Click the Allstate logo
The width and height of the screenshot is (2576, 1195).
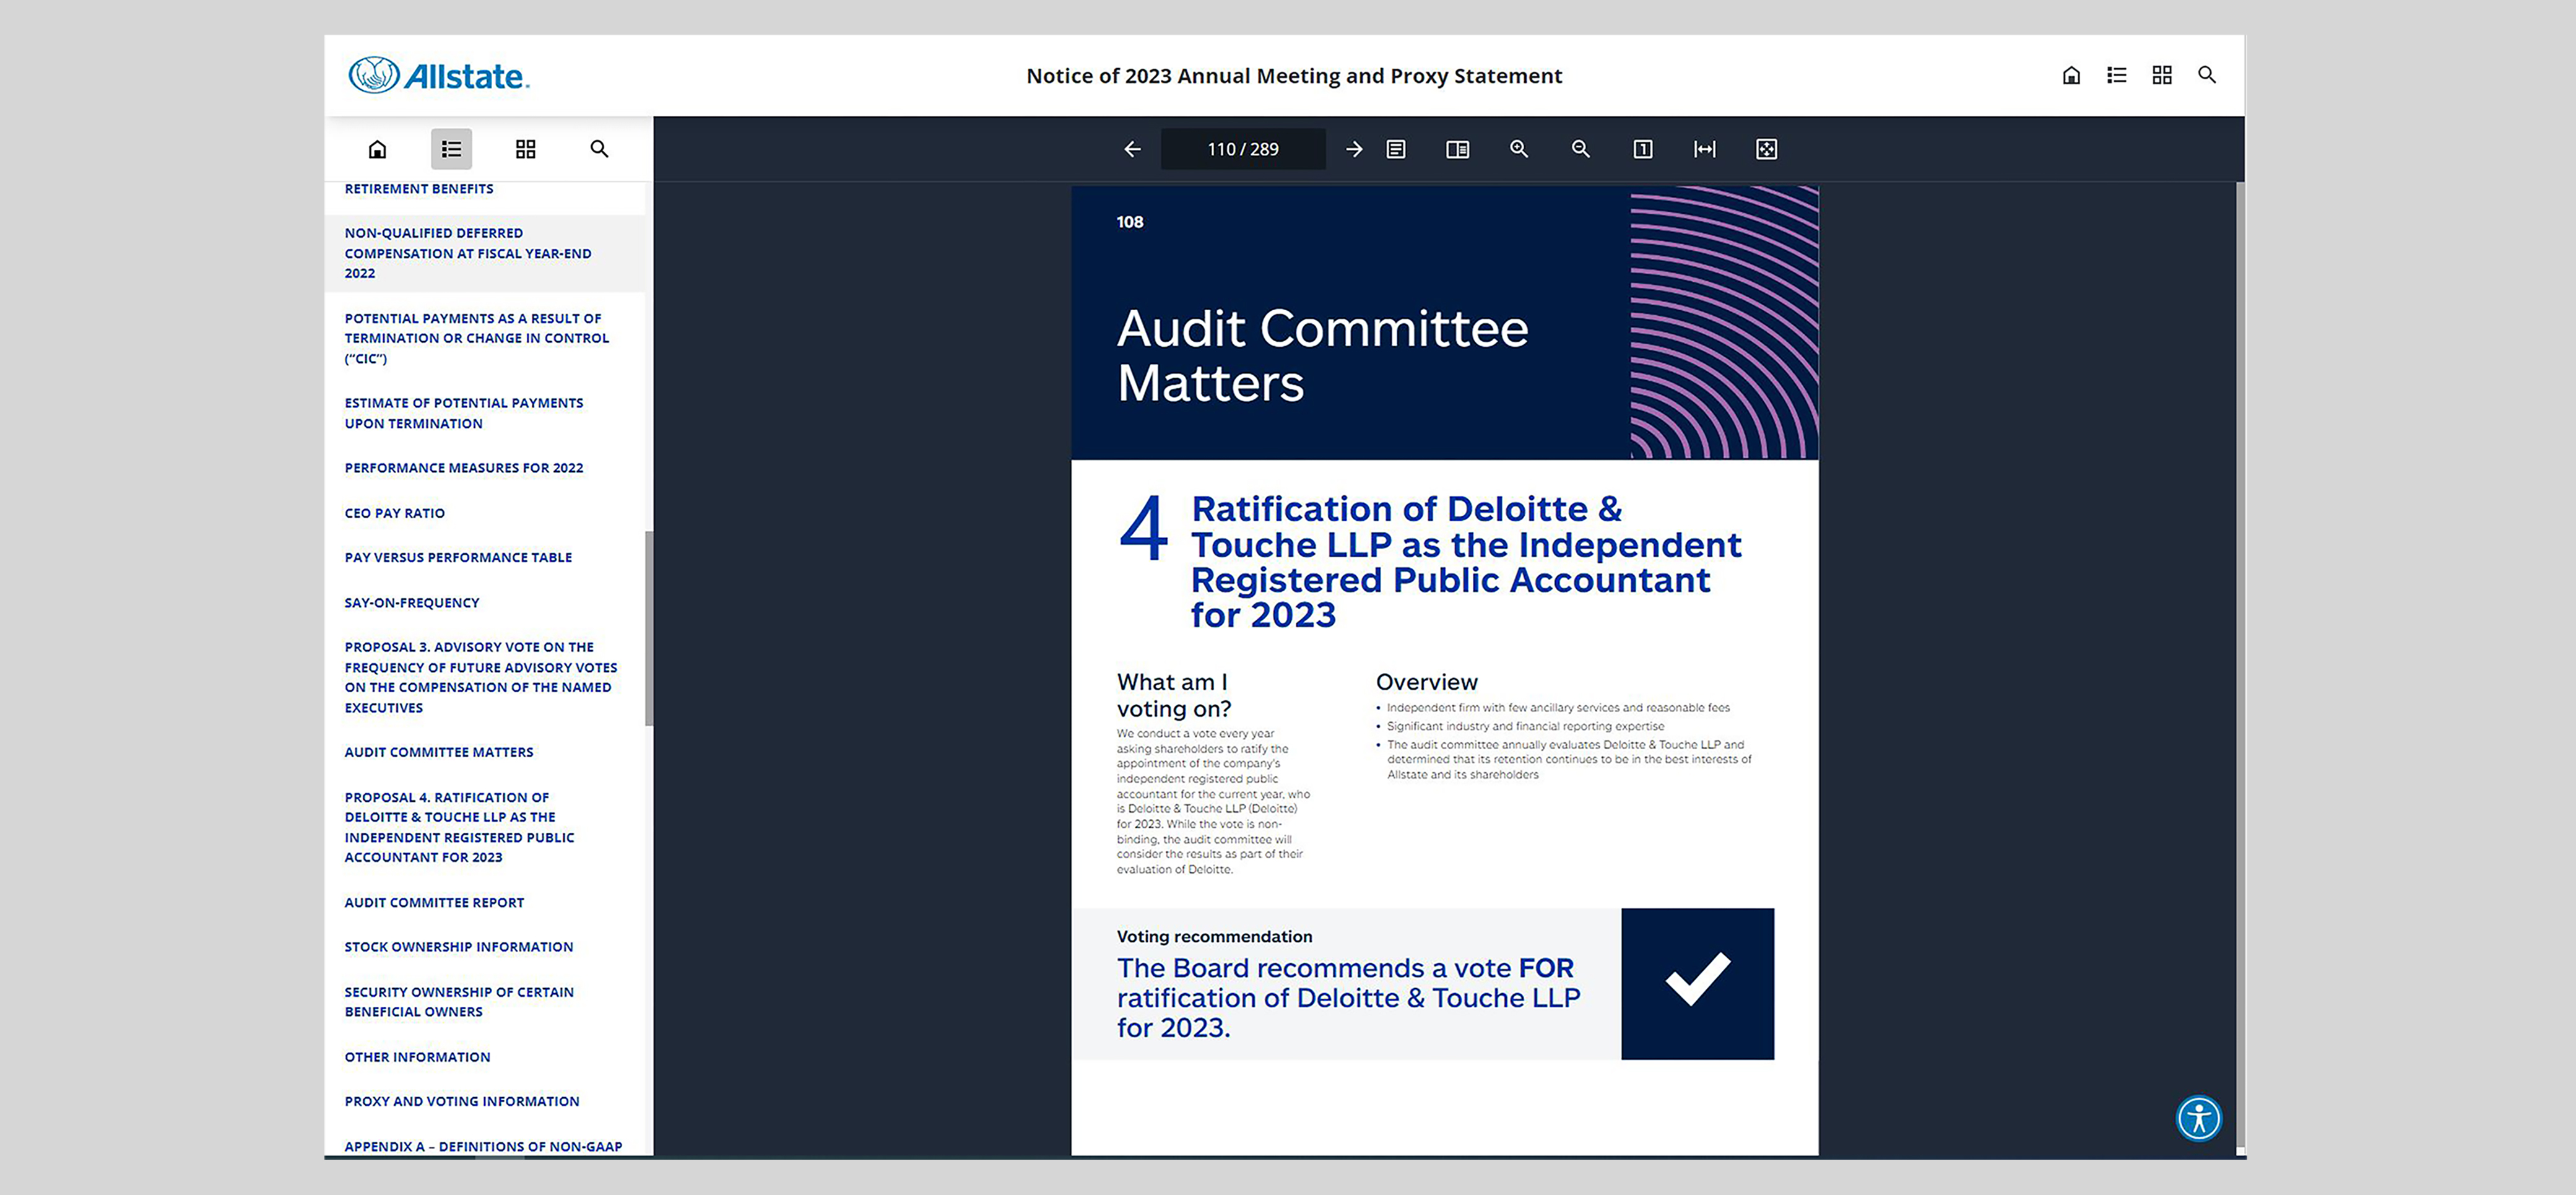point(439,76)
